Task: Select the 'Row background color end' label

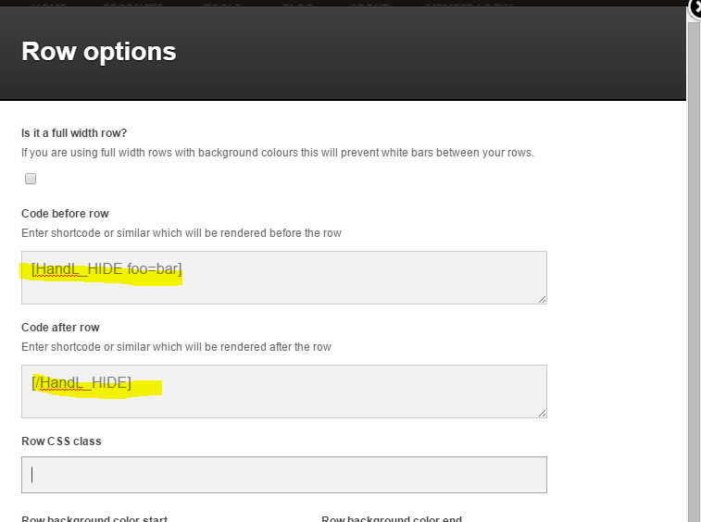Action: [x=391, y=518]
